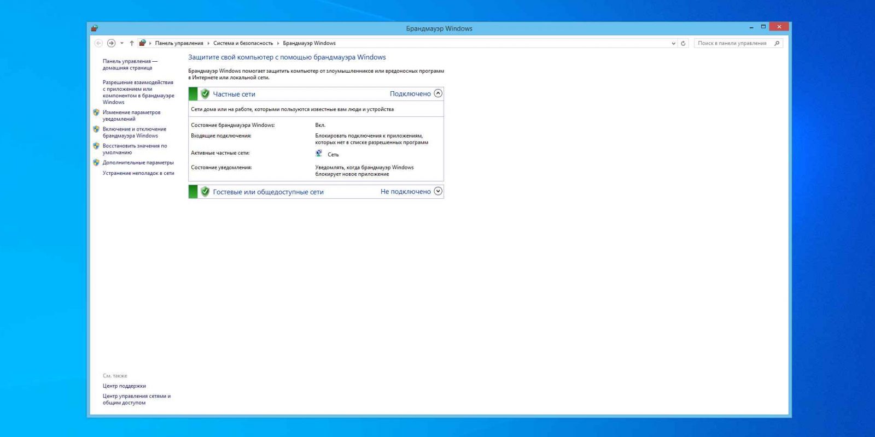The width and height of the screenshot is (875, 437).
Task: Open 'Центр поддержки' link
Action: coord(124,386)
